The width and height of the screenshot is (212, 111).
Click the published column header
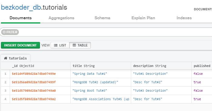point(202,66)
